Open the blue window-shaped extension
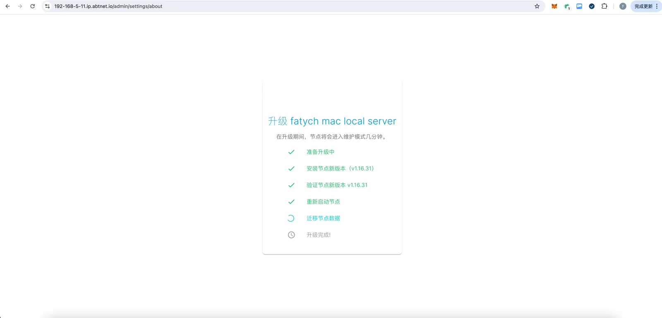Viewport: 662px width, 318px height. (x=579, y=6)
